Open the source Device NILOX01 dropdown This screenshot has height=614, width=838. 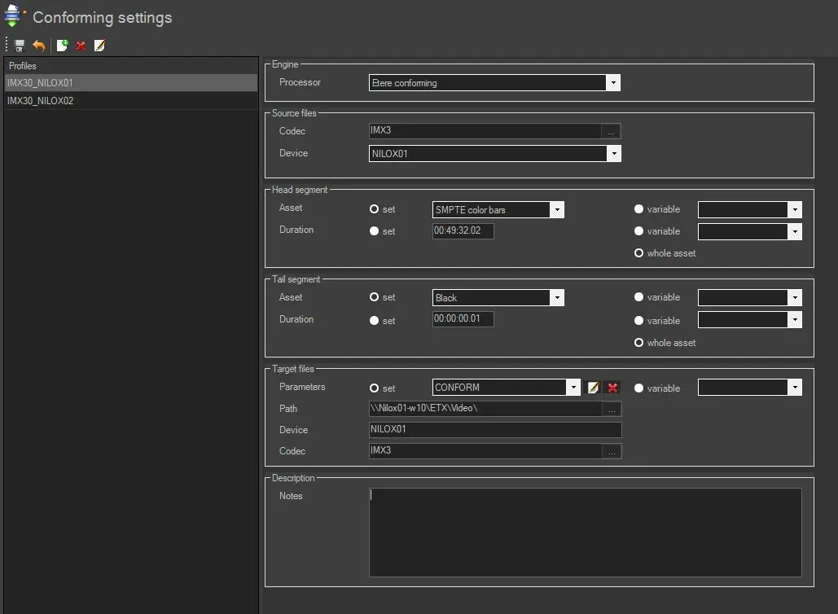[613, 154]
